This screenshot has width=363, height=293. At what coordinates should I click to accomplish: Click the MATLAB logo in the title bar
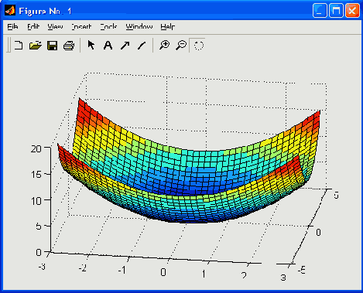(10, 11)
